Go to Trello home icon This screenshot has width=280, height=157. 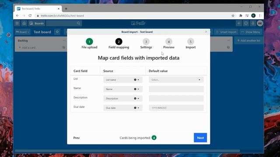[x=24, y=23]
